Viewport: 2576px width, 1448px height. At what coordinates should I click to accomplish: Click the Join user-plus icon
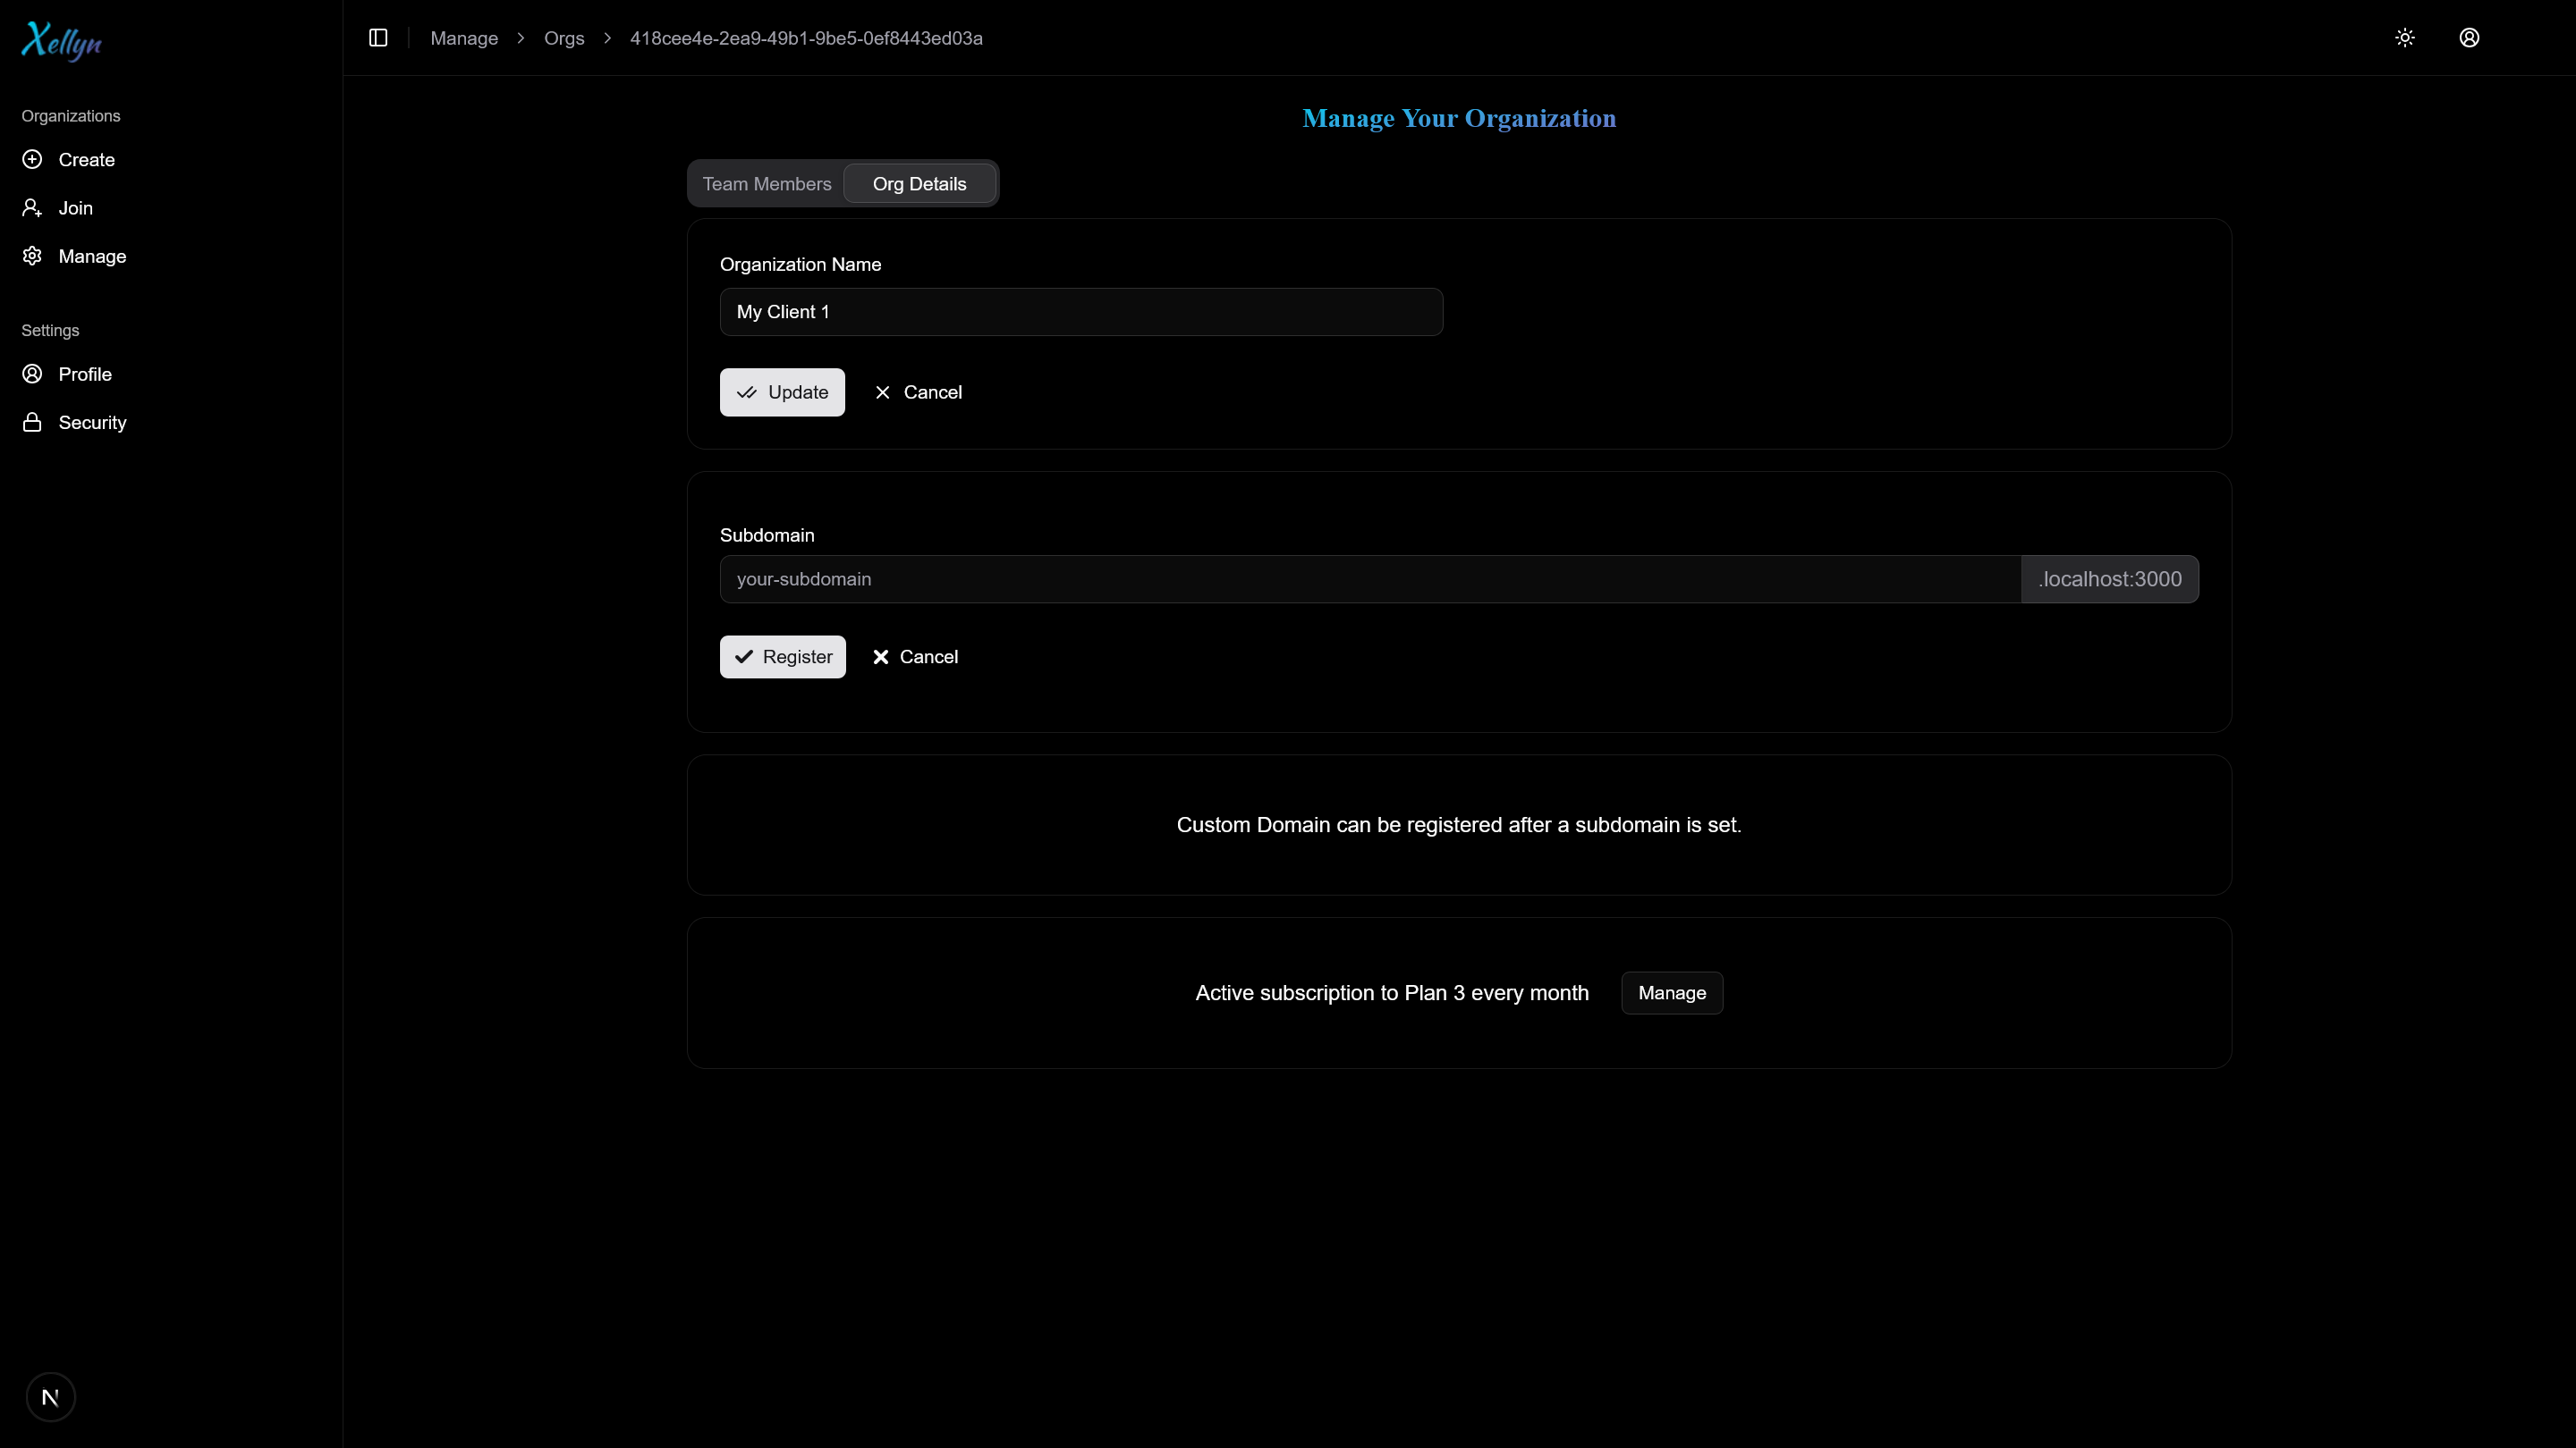[x=32, y=208]
